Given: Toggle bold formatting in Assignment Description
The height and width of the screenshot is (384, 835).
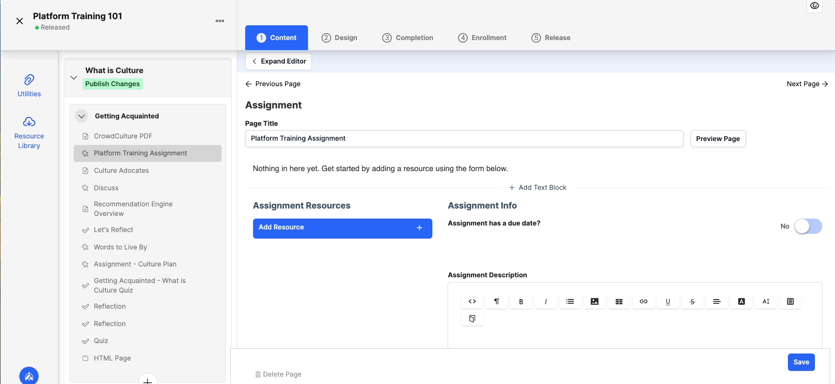Looking at the screenshot, I should (521, 301).
